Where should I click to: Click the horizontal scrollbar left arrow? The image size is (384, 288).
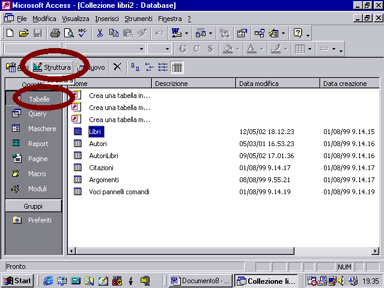(x=72, y=251)
